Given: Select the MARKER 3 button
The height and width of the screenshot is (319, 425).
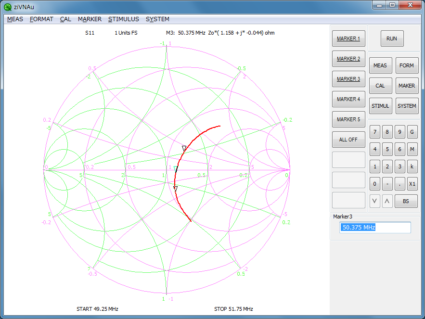Looking at the screenshot, I should (348, 79).
